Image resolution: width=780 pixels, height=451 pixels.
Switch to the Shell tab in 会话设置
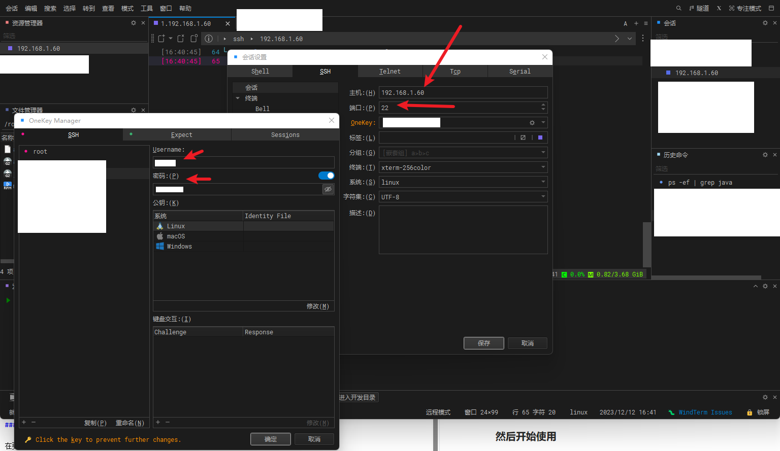click(260, 72)
